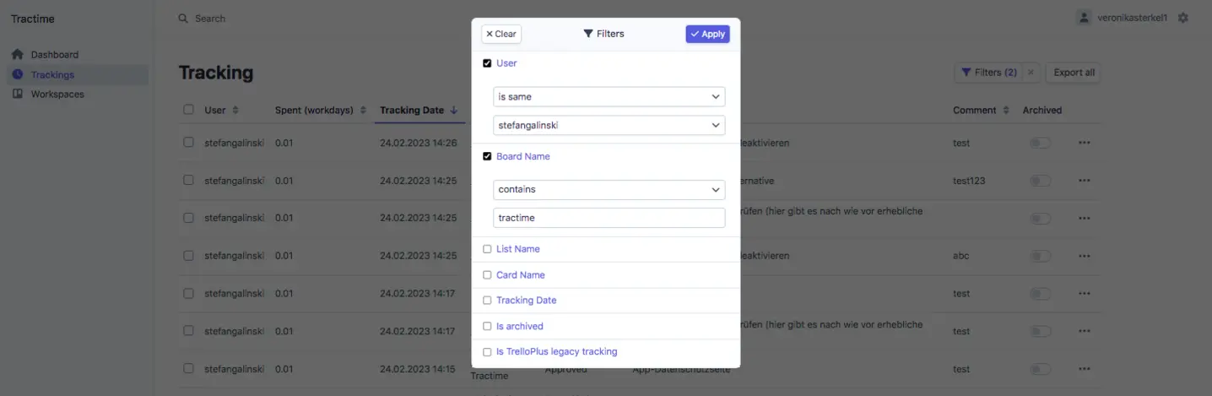1212x396 pixels.
Task: Open more options for 14:15 row
Action: (1085, 369)
